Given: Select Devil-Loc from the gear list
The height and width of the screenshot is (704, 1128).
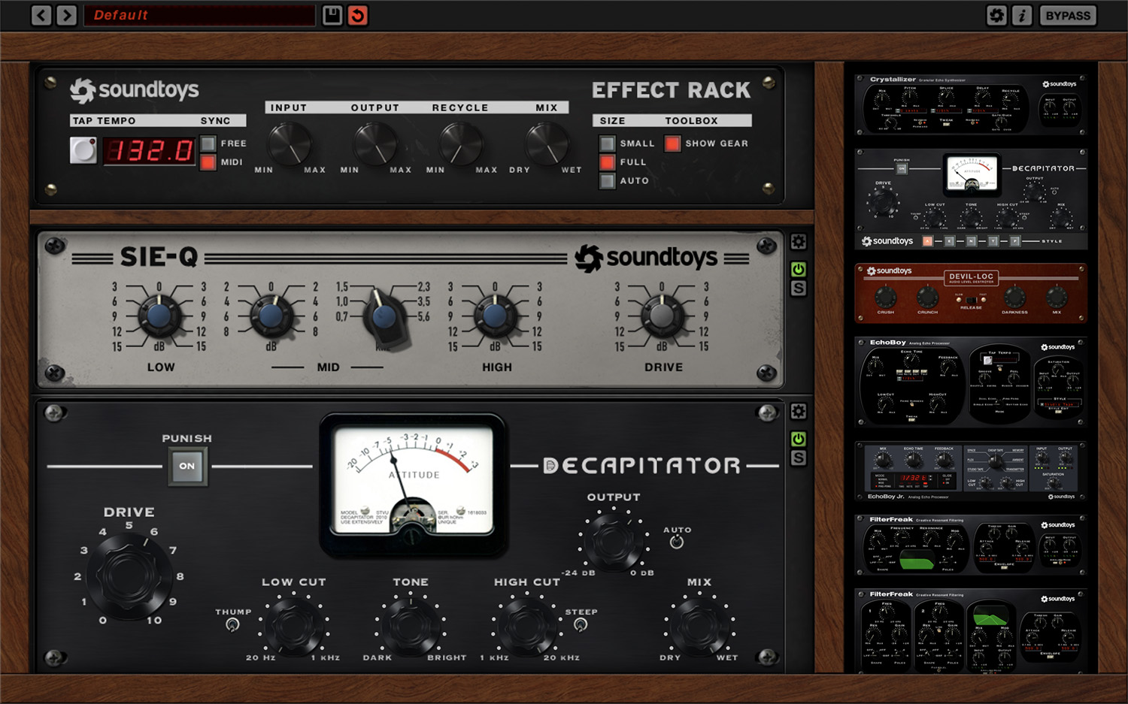Looking at the screenshot, I should [x=971, y=293].
